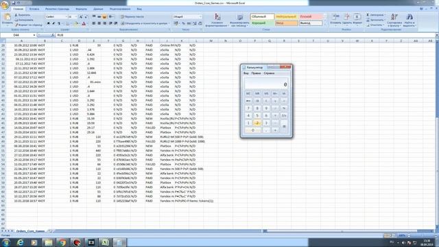Apply the Normal (Обычный) cell style

click(x=262, y=16)
